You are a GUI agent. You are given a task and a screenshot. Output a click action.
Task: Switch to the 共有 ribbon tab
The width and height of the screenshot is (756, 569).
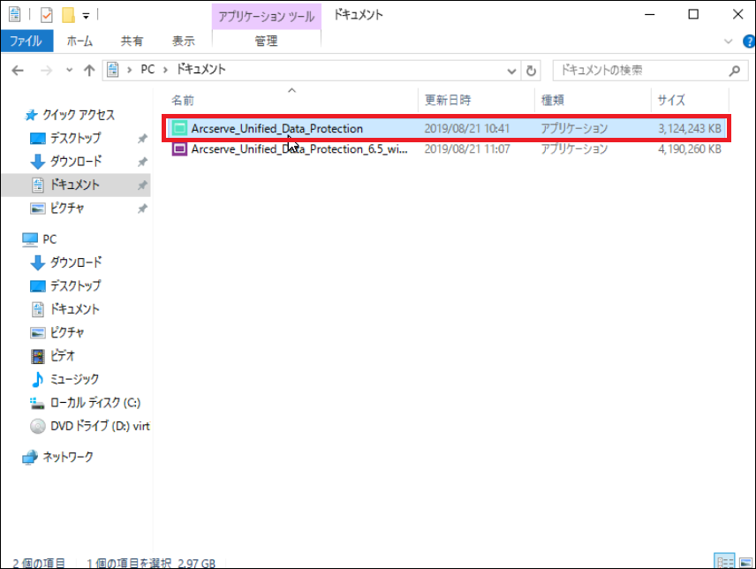tap(132, 41)
